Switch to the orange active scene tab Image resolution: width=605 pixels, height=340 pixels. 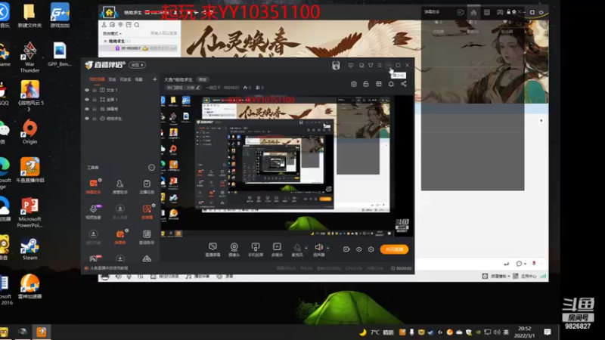point(97,79)
